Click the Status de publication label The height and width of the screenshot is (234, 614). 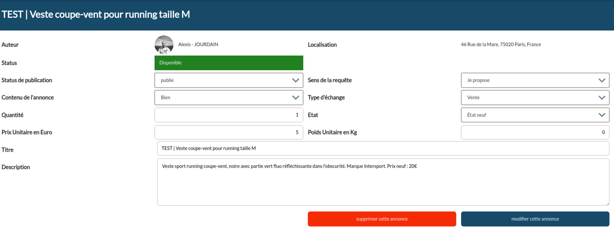coord(27,80)
